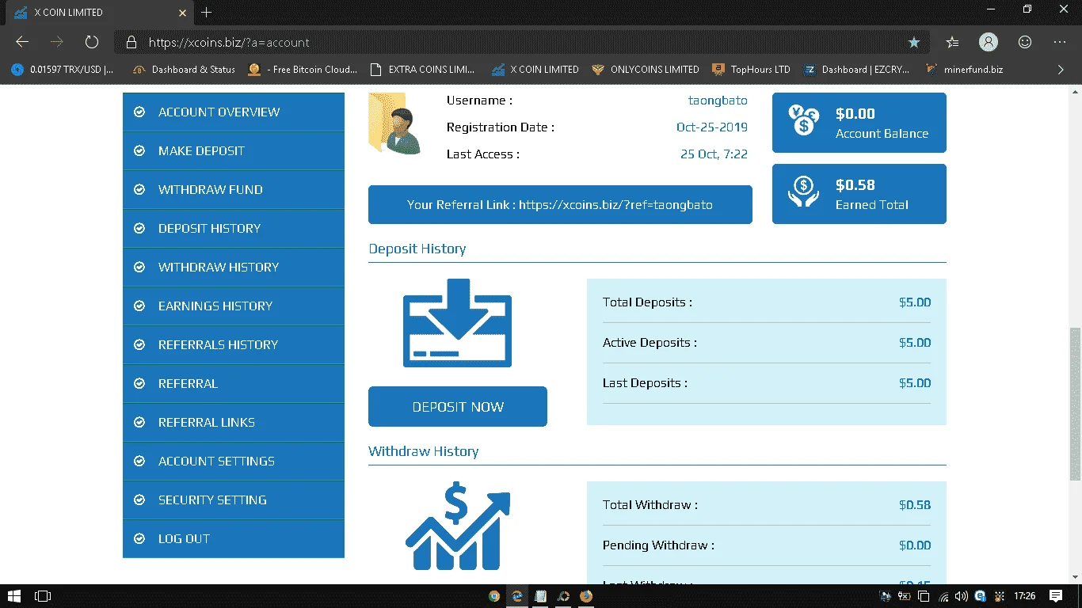Image resolution: width=1082 pixels, height=608 pixels.
Task: Open the Wi-Fi network tray icon
Action: pos(943,596)
